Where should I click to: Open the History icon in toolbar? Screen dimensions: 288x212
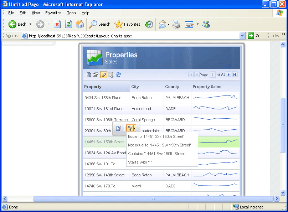(149, 24)
